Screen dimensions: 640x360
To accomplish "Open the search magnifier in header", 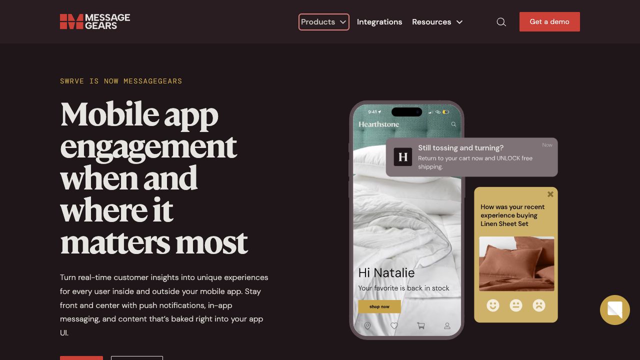I will tap(501, 22).
